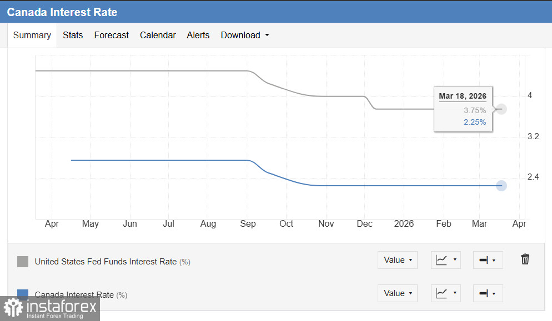The height and width of the screenshot is (321, 552).
Task: Open the Summary tab
Action: click(32, 35)
